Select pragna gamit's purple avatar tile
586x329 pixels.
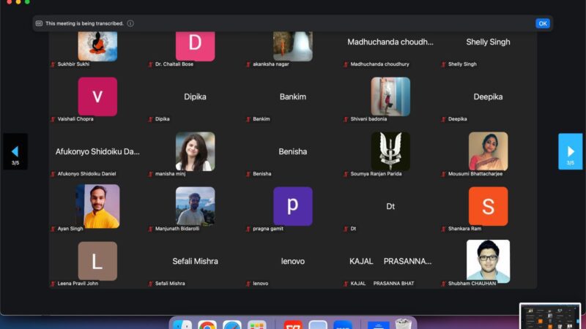click(x=292, y=206)
